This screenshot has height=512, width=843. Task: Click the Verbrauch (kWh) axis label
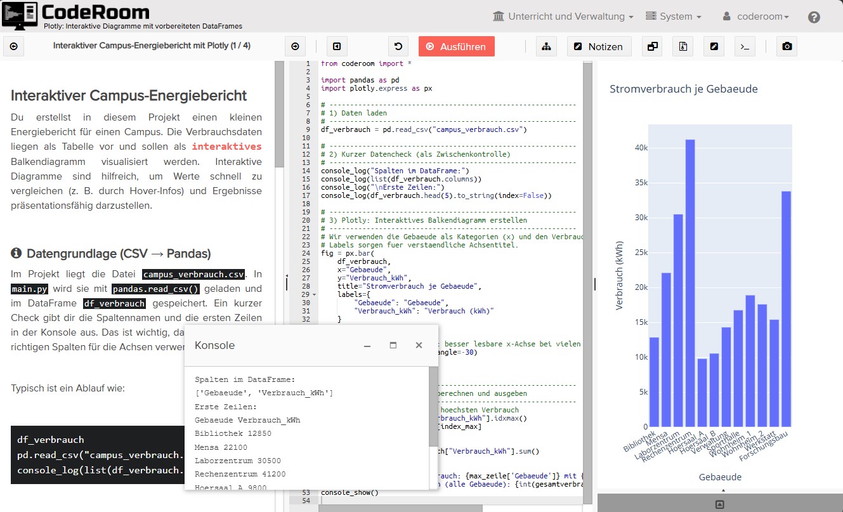tap(619, 275)
